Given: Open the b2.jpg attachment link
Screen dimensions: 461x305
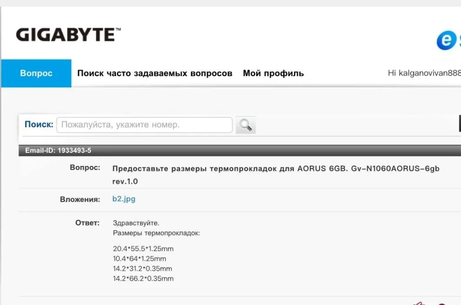Looking at the screenshot, I should coord(124,199).
